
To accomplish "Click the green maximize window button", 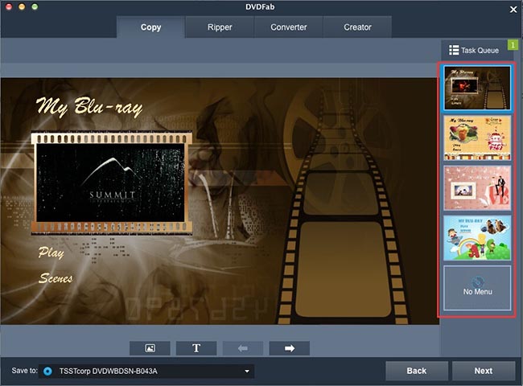I will coord(35,6).
